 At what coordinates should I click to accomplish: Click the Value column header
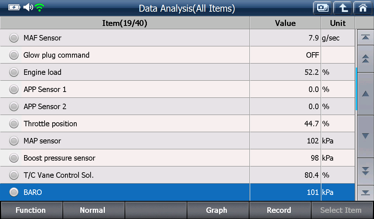click(x=285, y=23)
